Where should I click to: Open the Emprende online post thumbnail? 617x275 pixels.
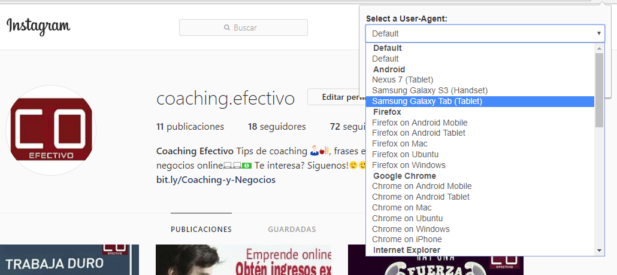(x=243, y=259)
